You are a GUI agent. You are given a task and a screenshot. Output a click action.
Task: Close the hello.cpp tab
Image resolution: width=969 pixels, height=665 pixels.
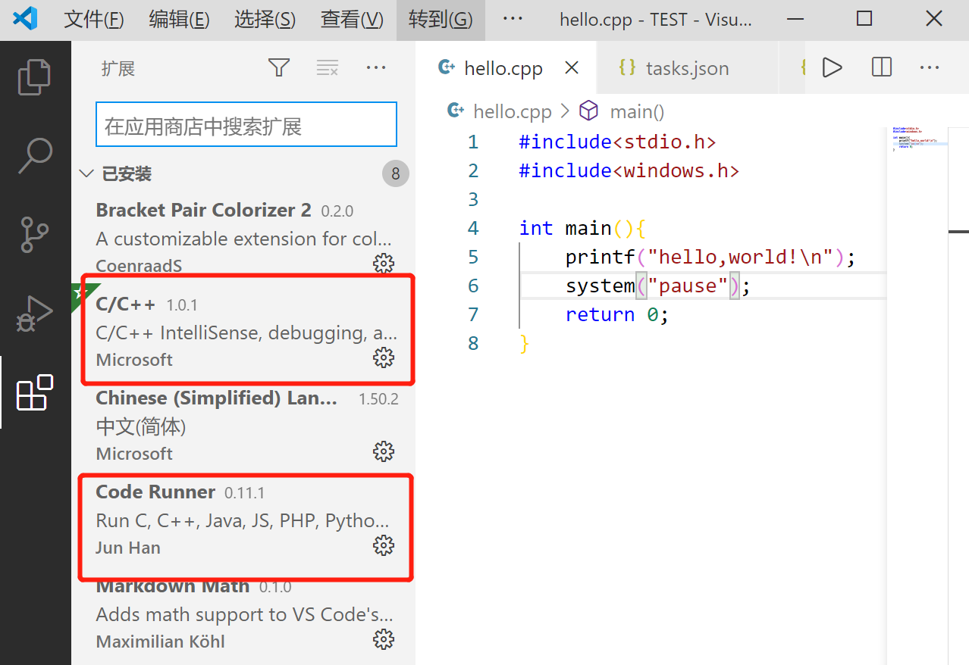(x=572, y=68)
